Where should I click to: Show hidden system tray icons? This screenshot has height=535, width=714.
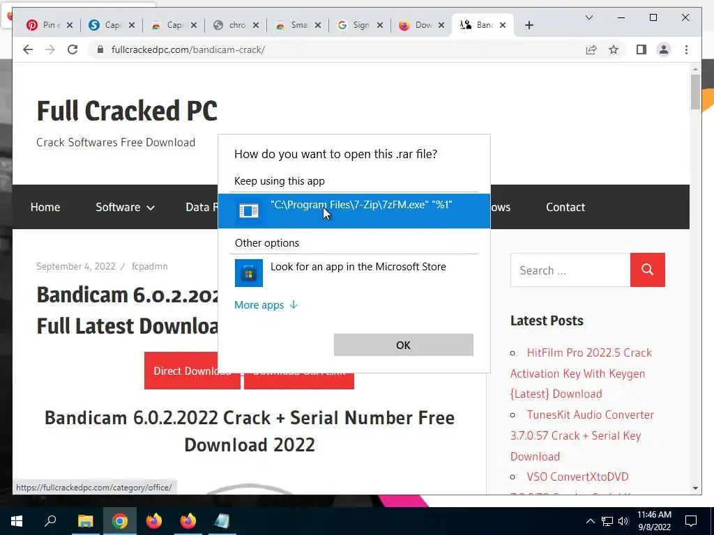(590, 521)
